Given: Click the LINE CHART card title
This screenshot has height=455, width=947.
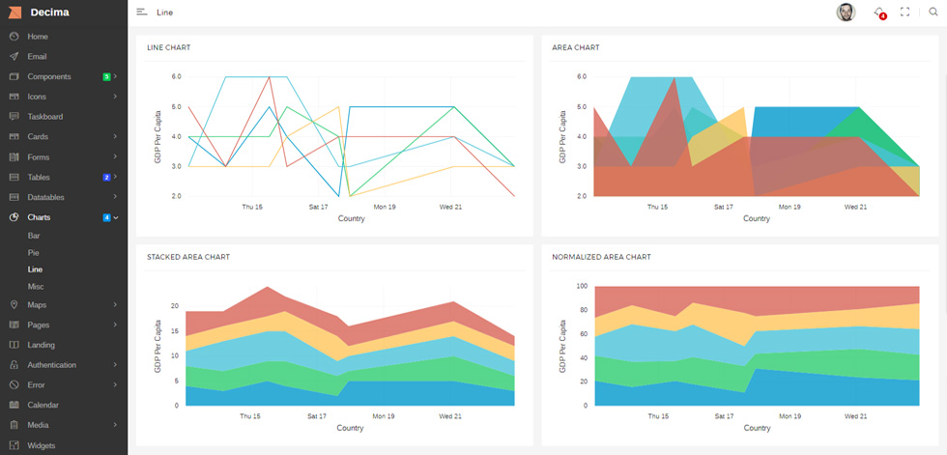Looking at the screenshot, I should click(168, 47).
